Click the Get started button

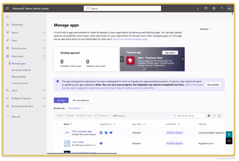point(213,85)
